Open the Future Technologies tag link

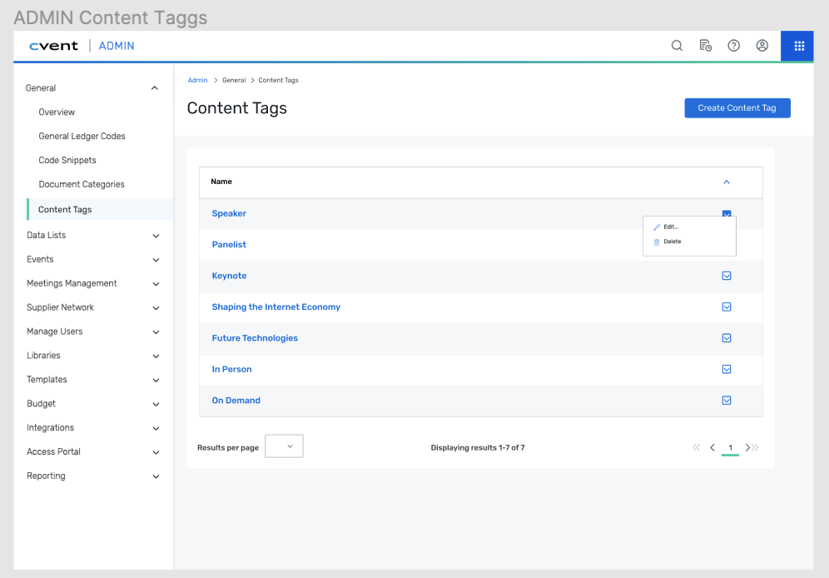click(x=255, y=338)
